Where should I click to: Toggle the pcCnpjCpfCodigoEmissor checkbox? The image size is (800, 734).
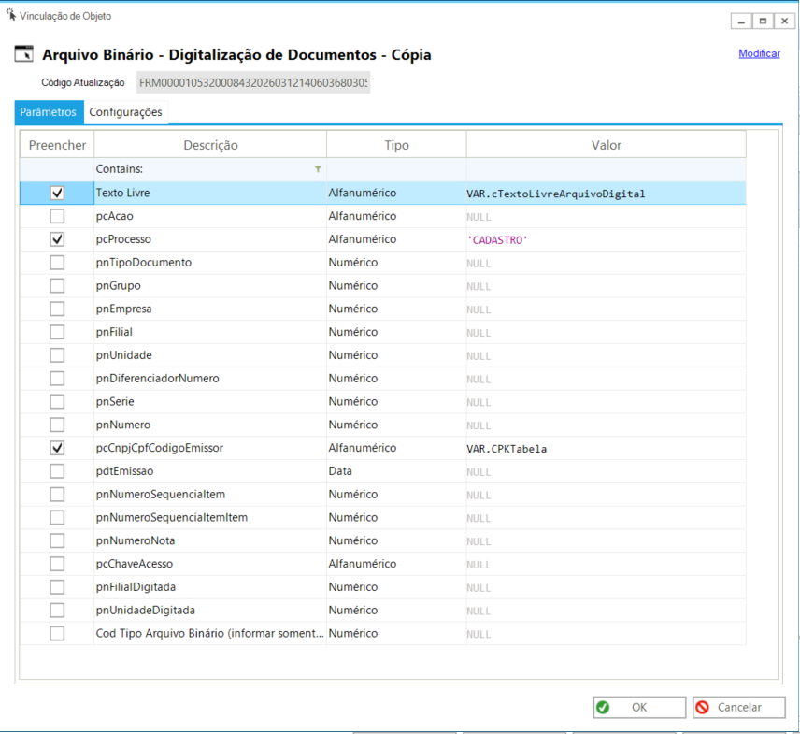coord(57,449)
